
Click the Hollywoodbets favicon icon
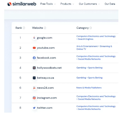point(34,68)
